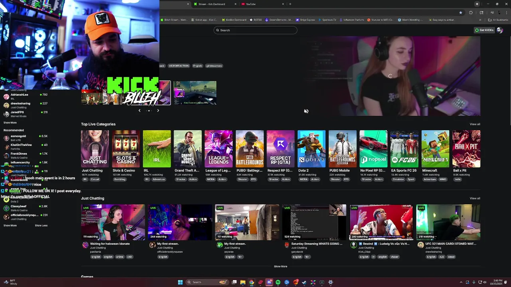
Task: Open the 'UFC 321 MAIN CARD' stream thumbnail
Action: 448,222
